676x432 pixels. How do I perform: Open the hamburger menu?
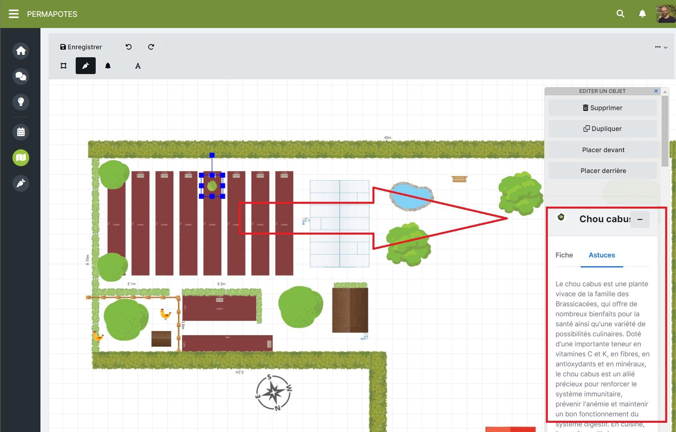click(x=14, y=14)
